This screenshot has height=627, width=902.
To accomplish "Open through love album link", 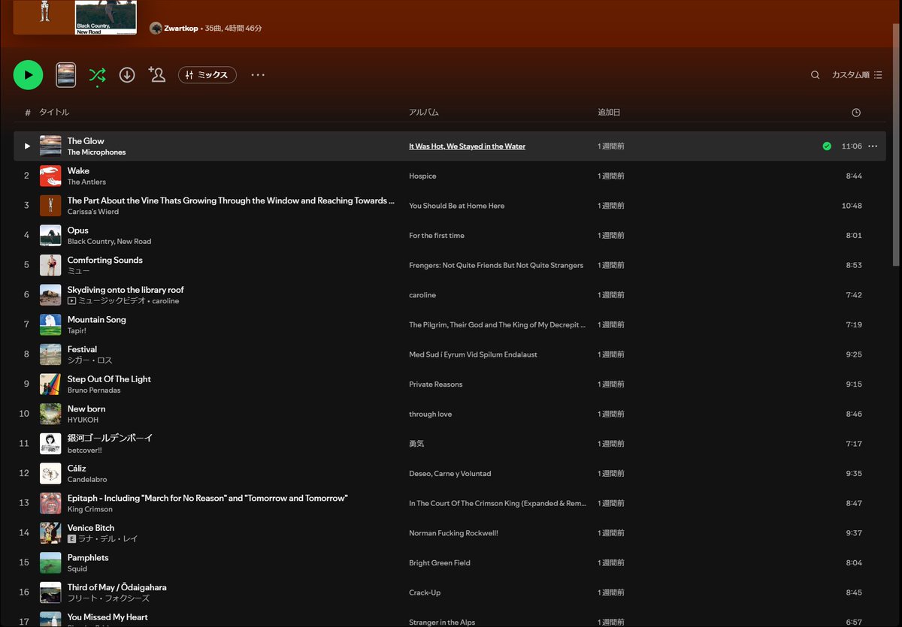I will pos(430,414).
